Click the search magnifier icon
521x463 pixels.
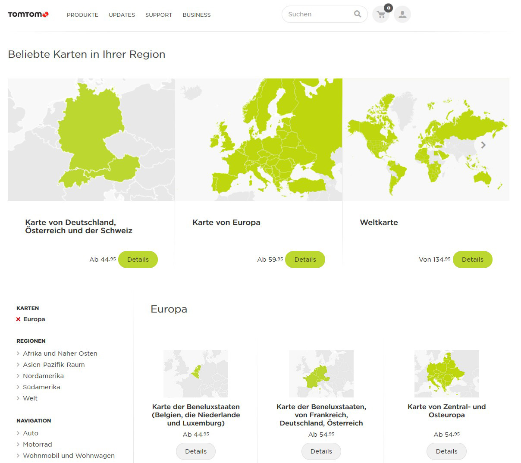(357, 14)
